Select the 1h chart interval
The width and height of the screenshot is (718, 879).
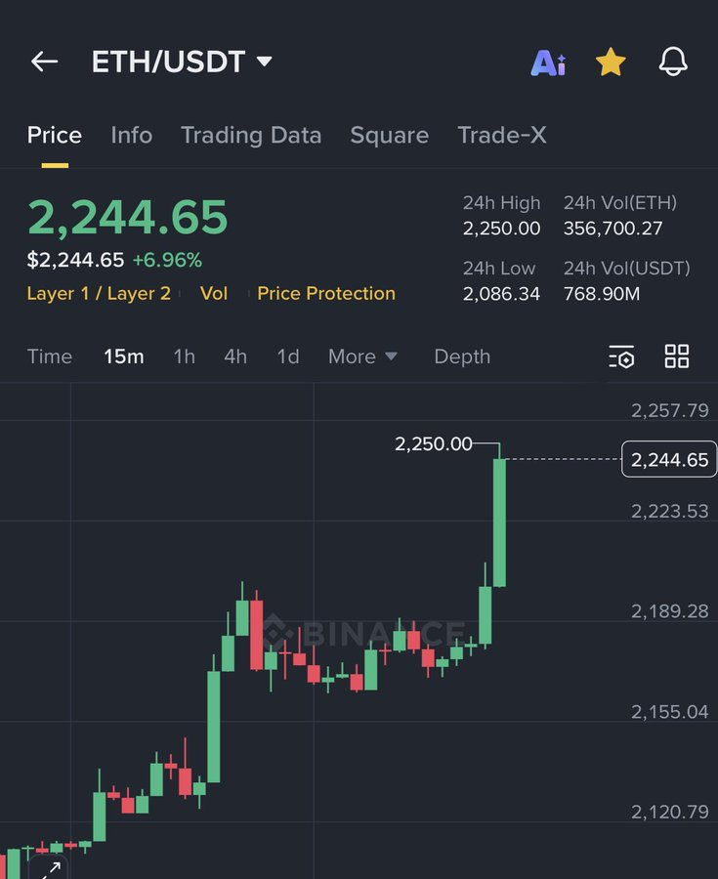[x=184, y=357]
